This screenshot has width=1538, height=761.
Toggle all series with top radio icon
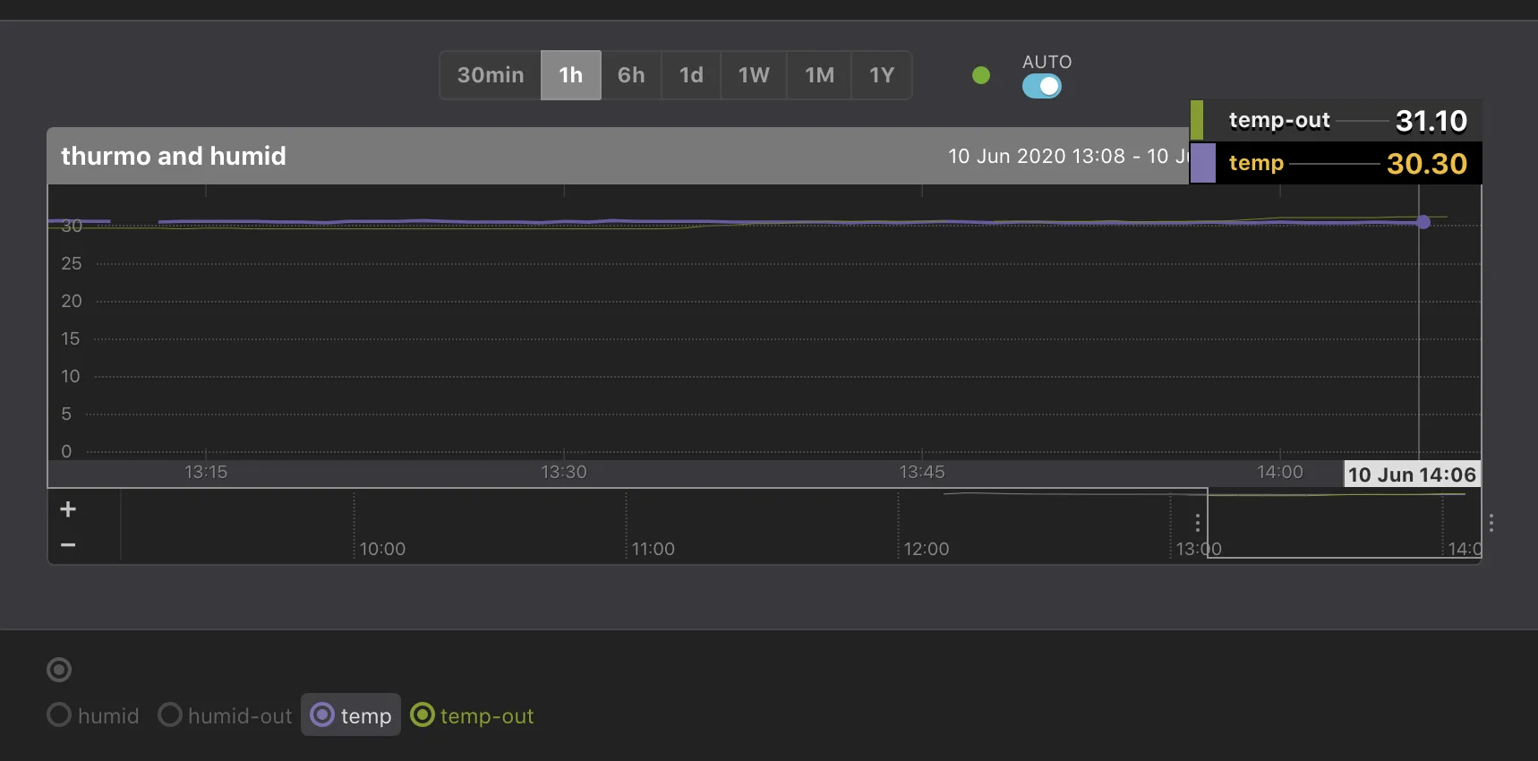pyautogui.click(x=59, y=670)
